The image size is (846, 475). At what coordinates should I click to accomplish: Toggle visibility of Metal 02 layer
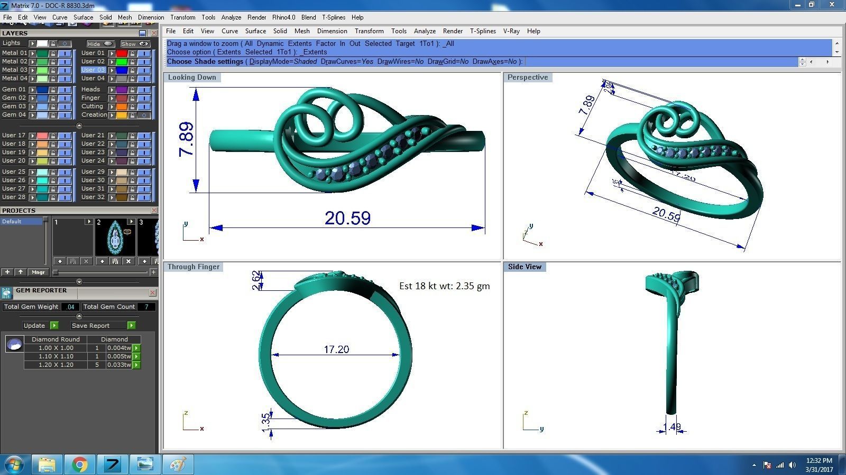(x=65, y=62)
